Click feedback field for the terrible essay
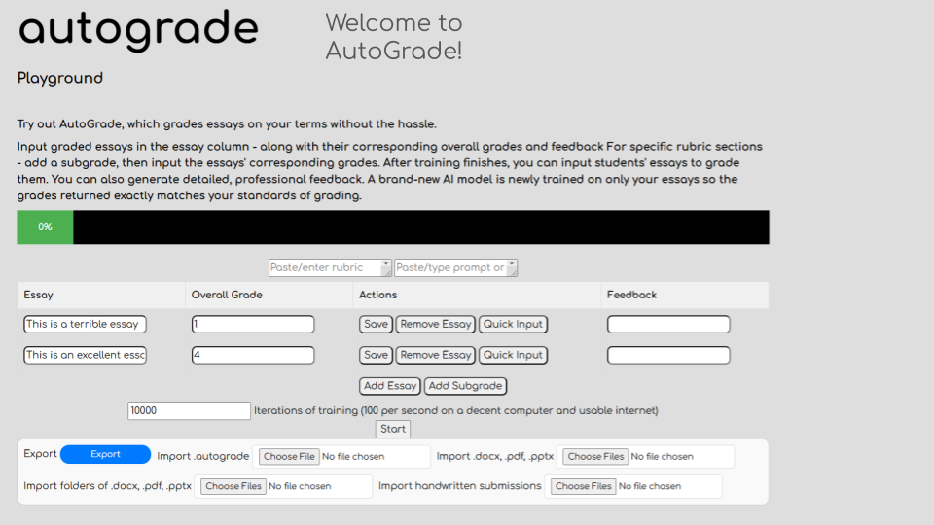 coord(668,325)
